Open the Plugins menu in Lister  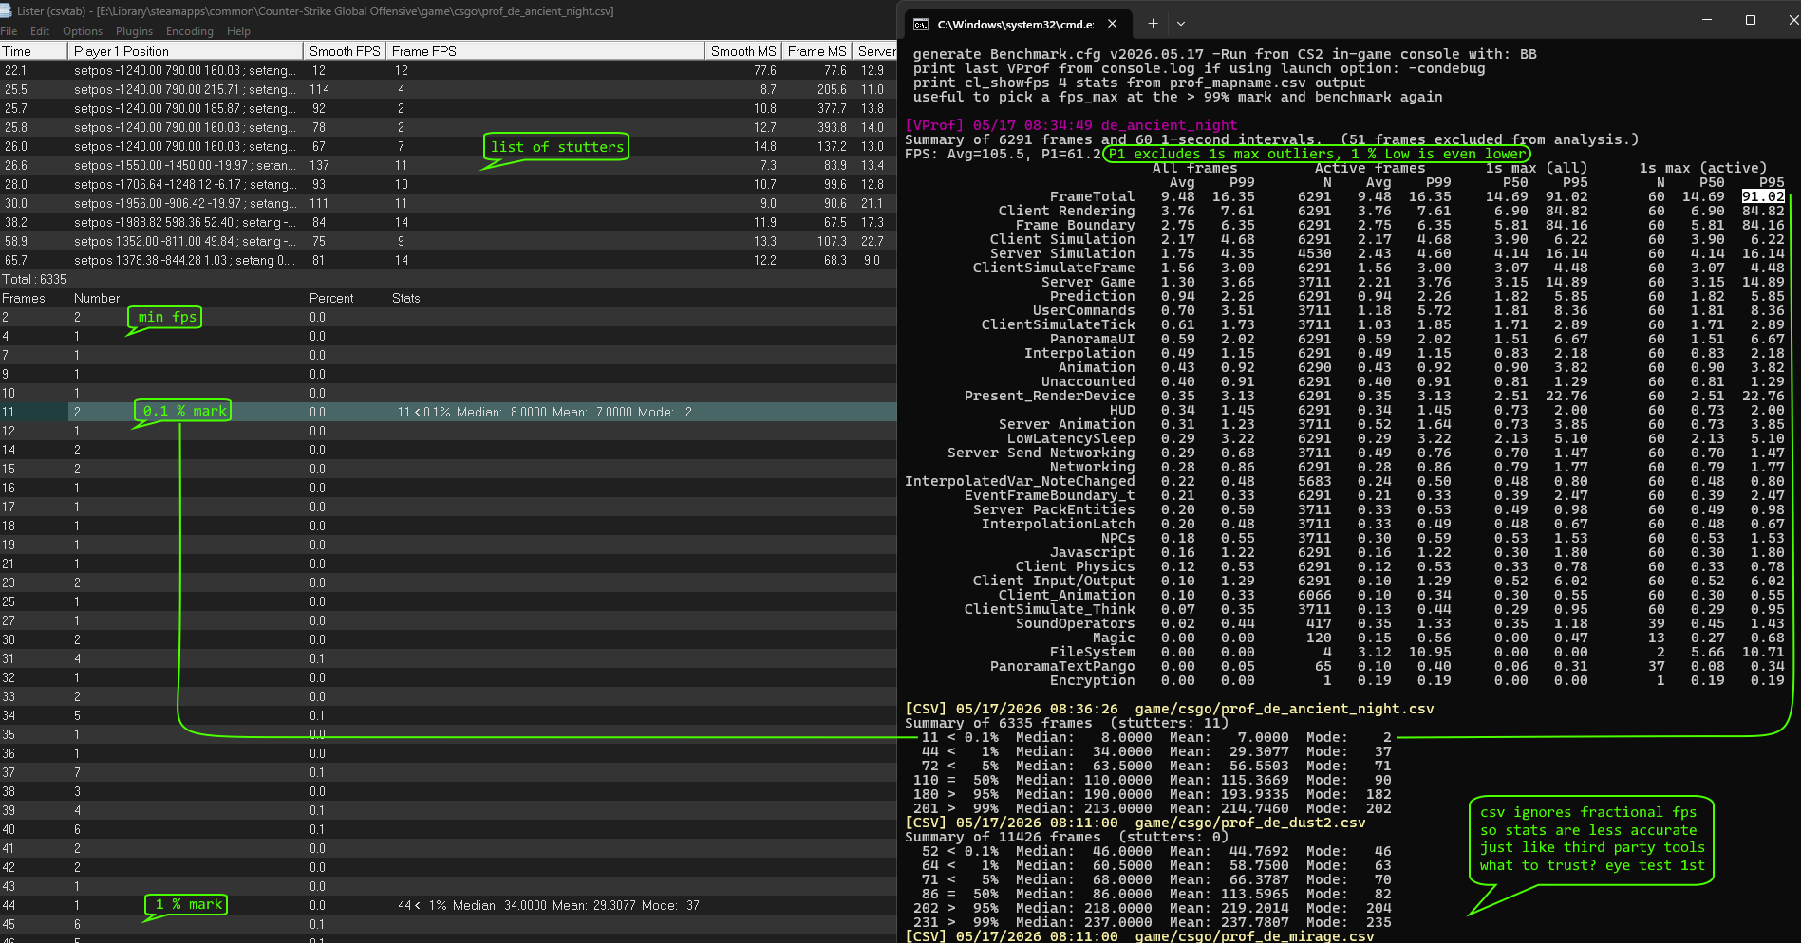pyautogui.click(x=134, y=31)
